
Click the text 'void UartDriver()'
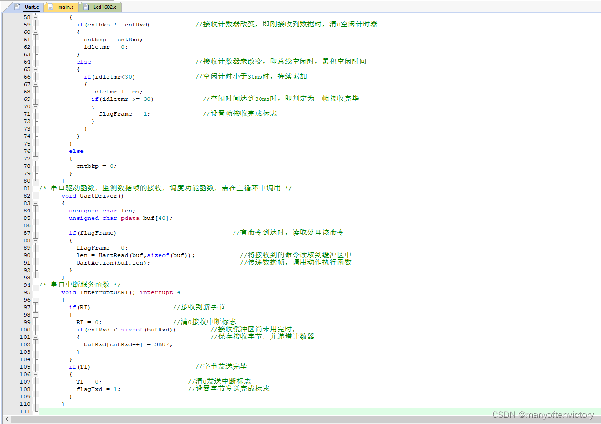click(x=93, y=196)
